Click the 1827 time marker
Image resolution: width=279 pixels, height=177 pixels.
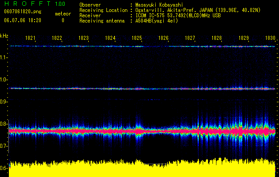point(190,38)
